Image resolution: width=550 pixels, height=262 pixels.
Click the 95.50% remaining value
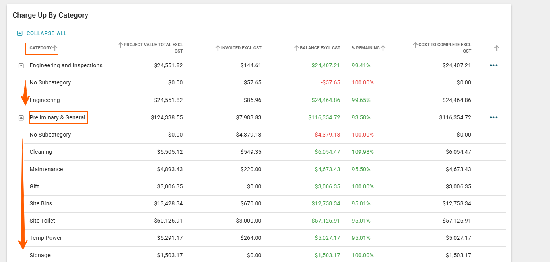coord(361,169)
